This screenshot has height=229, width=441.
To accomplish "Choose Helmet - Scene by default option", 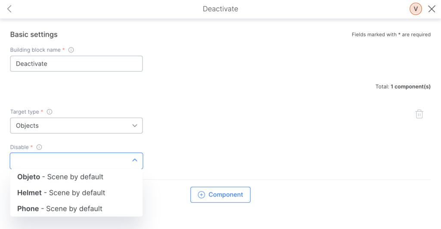I will pyautogui.click(x=61, y=193).
